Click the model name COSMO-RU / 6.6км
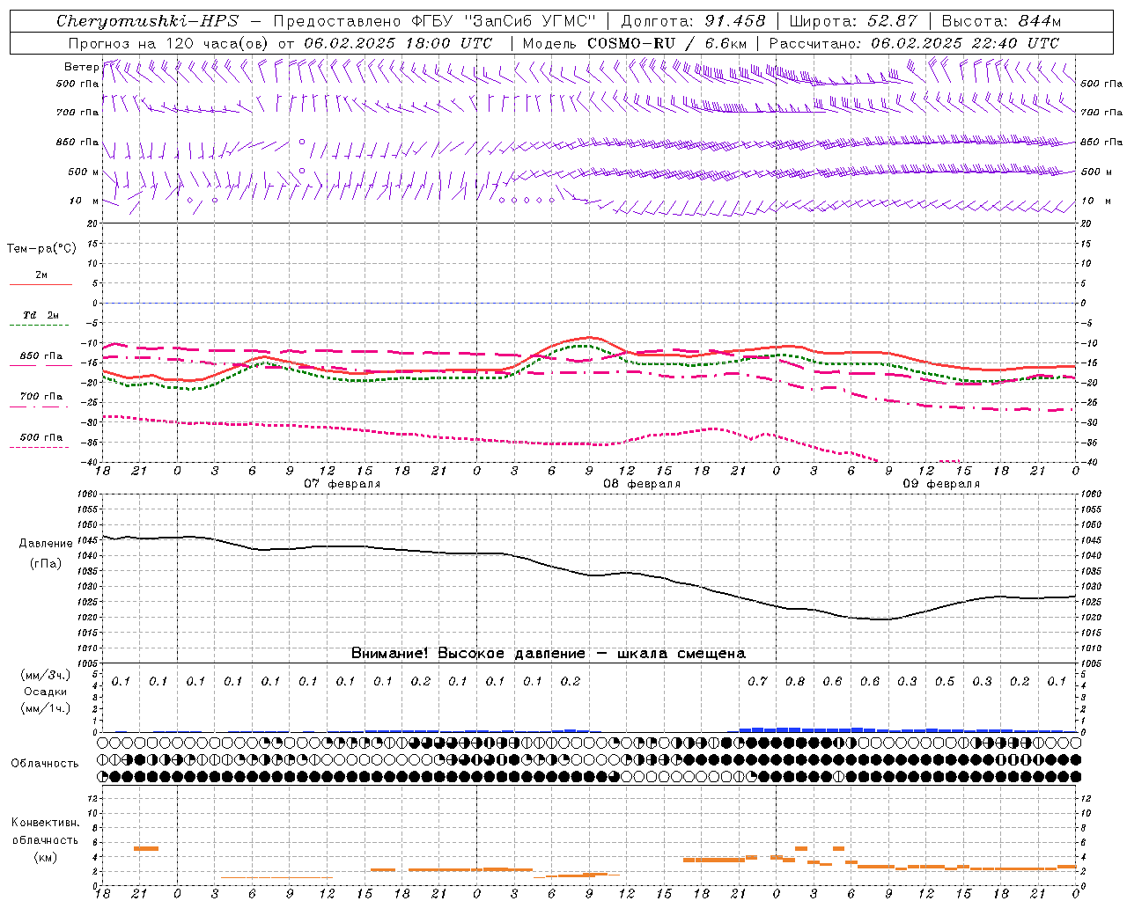The height and width of the screenshot is (901, 1127). click(x=667, y=43)
